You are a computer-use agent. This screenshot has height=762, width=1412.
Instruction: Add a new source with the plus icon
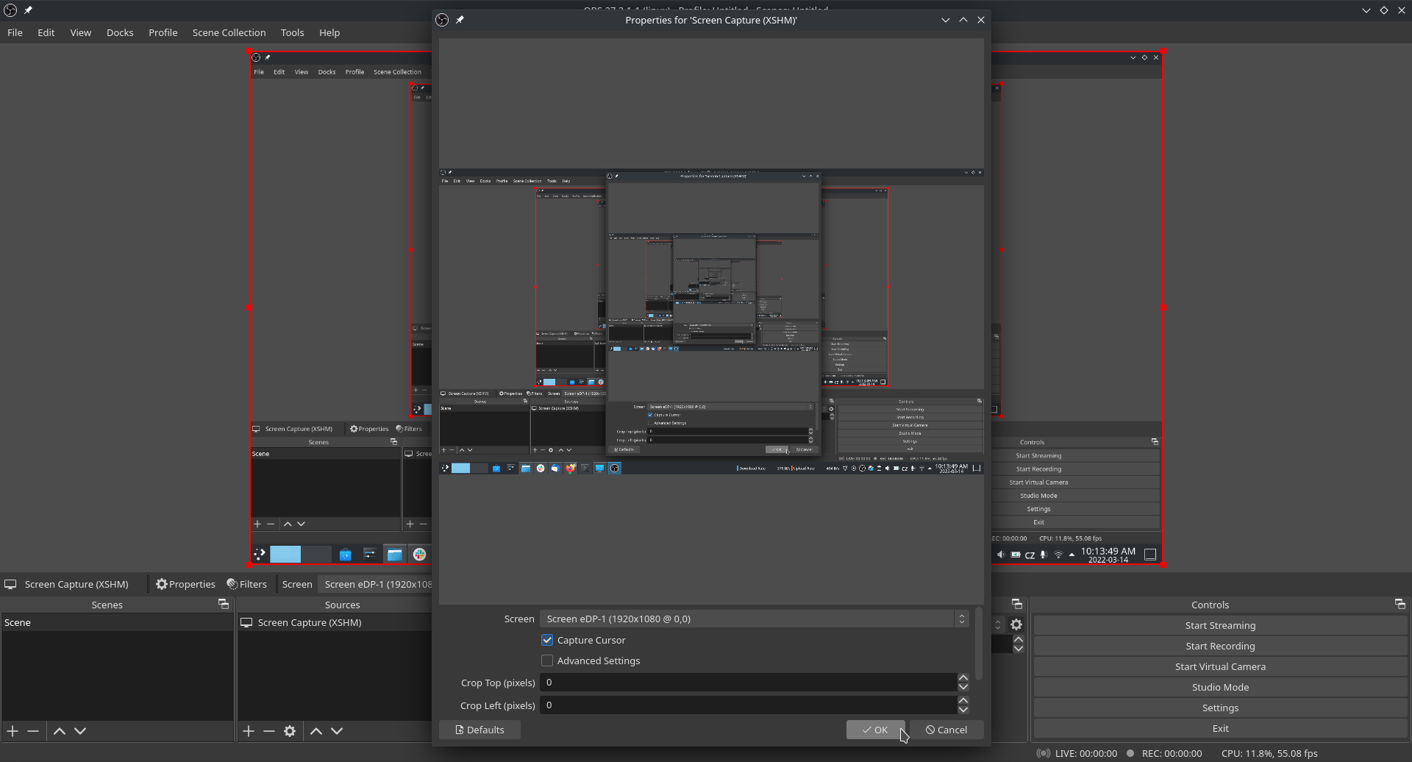pos(249,731)
